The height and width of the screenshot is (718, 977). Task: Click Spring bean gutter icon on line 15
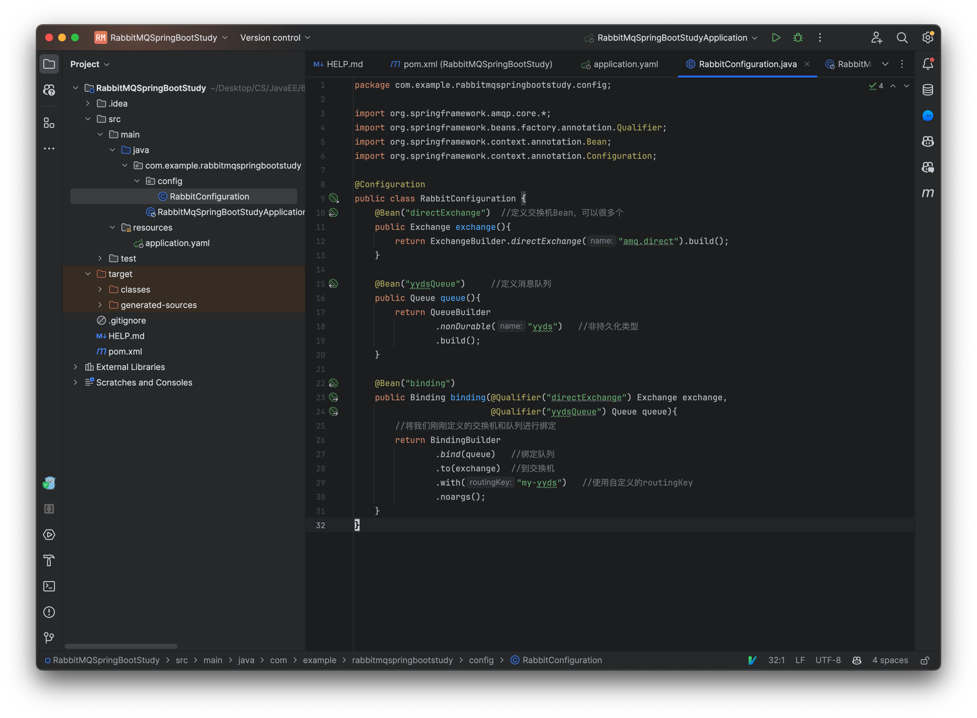(x=333, y=284)
